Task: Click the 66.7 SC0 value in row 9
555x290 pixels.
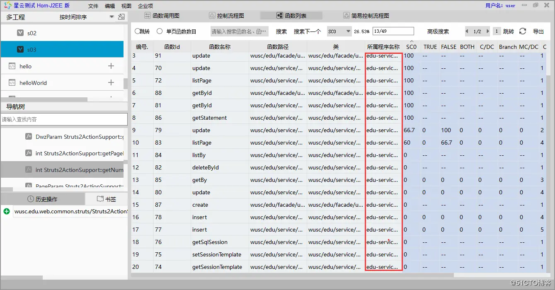Action: (409, 130)
